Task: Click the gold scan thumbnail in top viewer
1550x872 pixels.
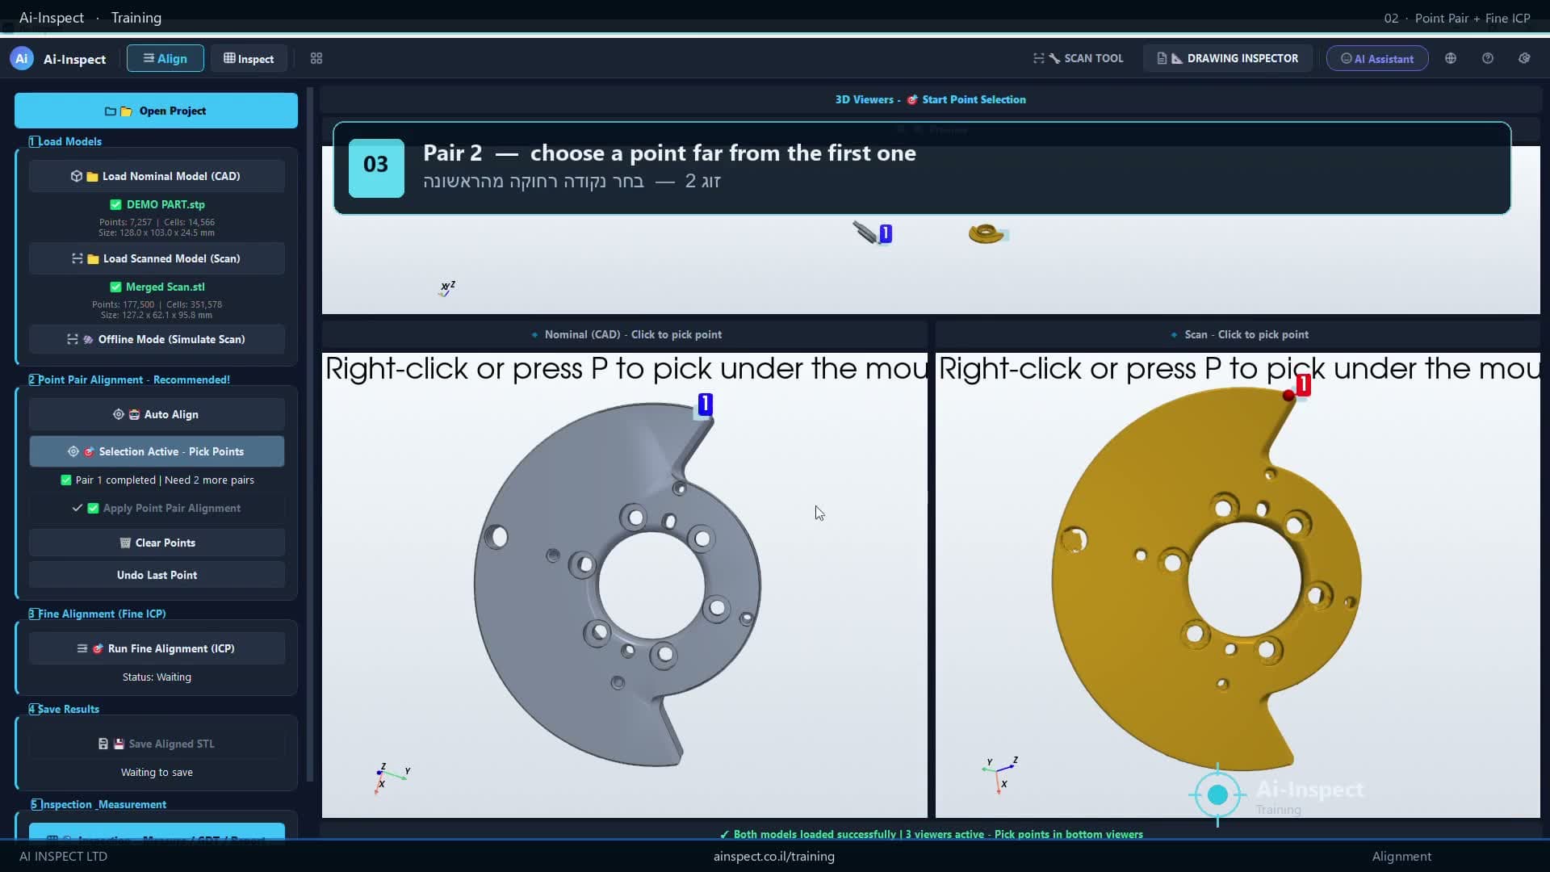Action: click(987, 234)
